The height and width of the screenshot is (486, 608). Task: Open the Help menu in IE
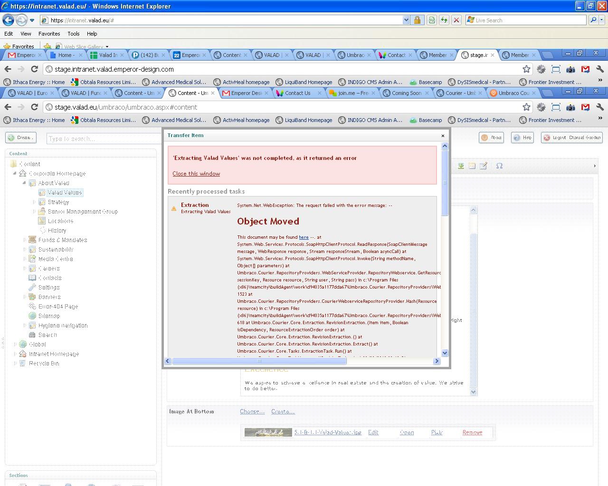[x=92, y=34]
